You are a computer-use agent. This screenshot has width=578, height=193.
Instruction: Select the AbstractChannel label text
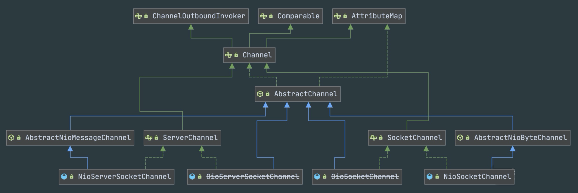[306, 94]
